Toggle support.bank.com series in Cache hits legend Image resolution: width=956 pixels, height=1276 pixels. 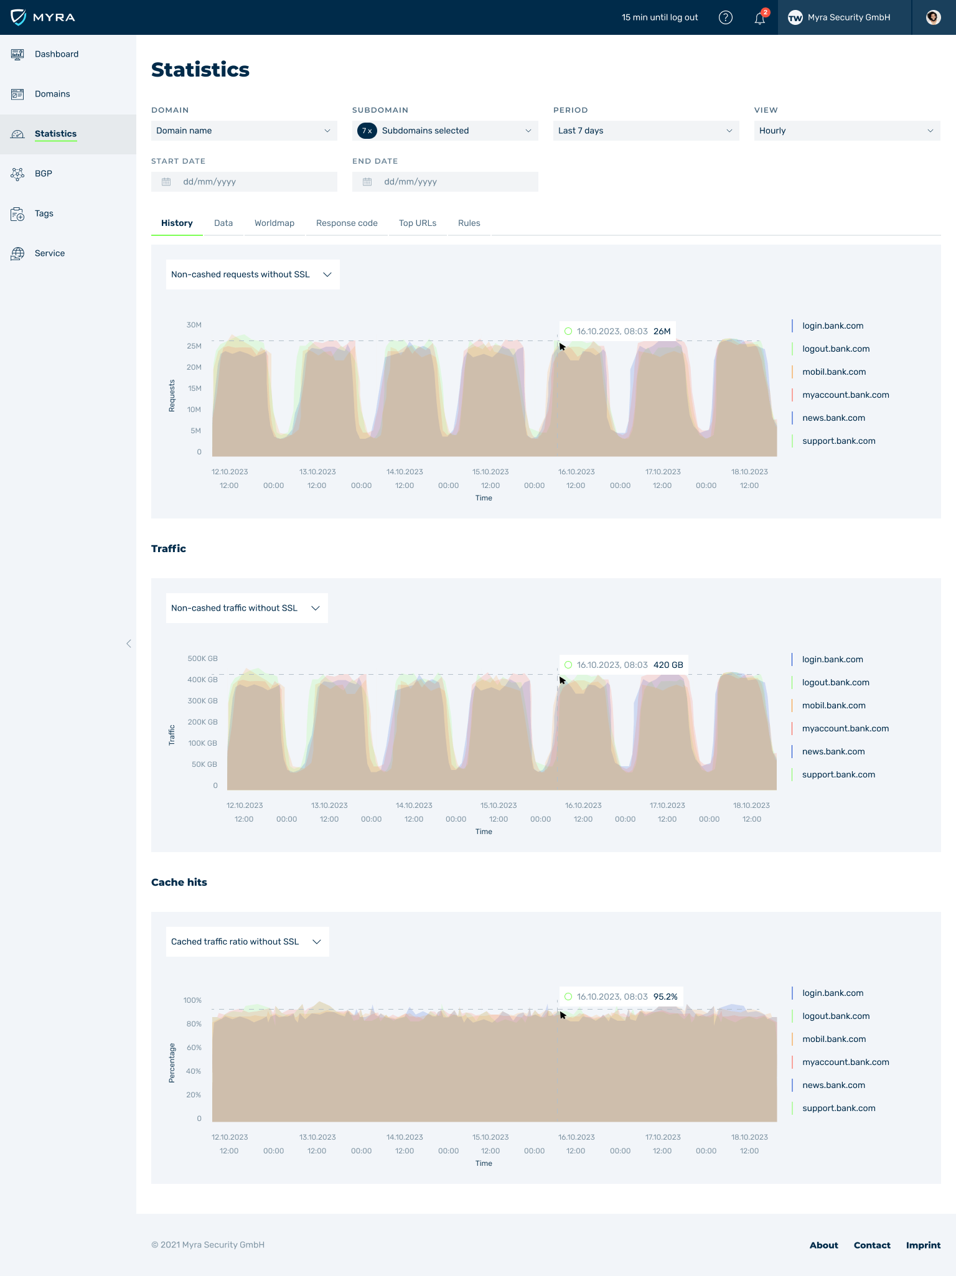(x=838, y=1108)
